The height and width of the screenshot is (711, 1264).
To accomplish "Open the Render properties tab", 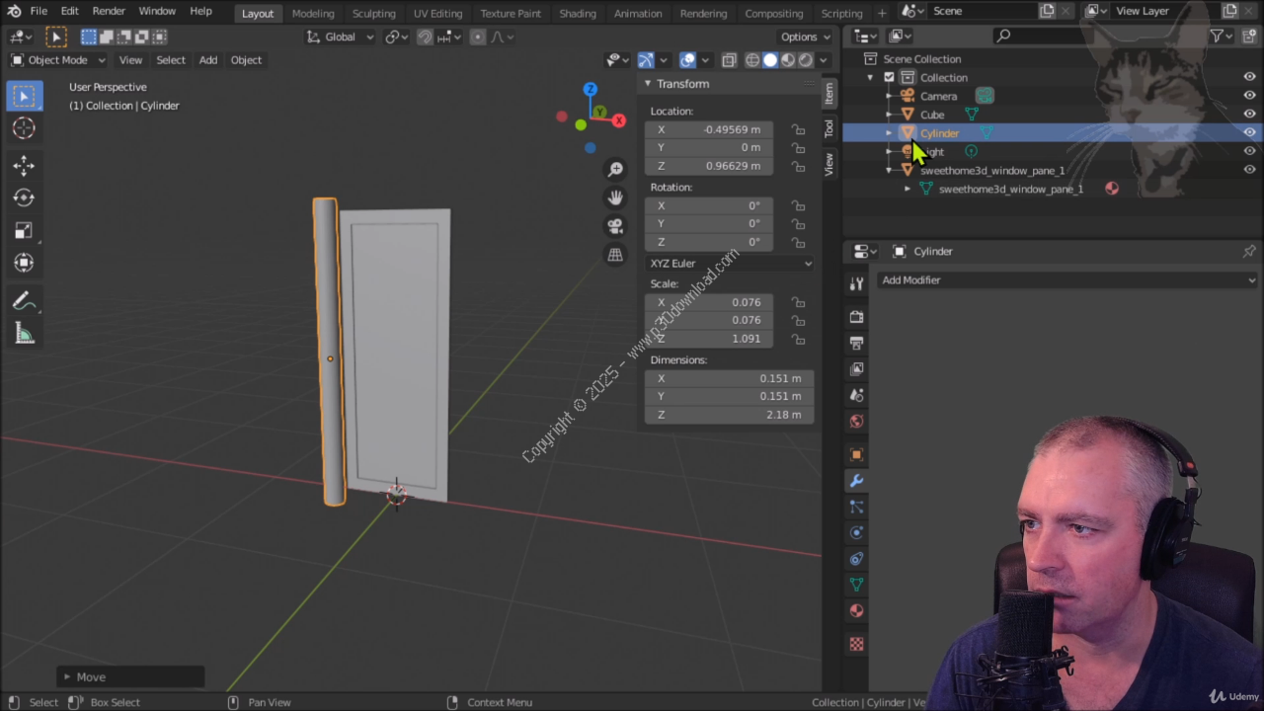I will tap(856, 317).
